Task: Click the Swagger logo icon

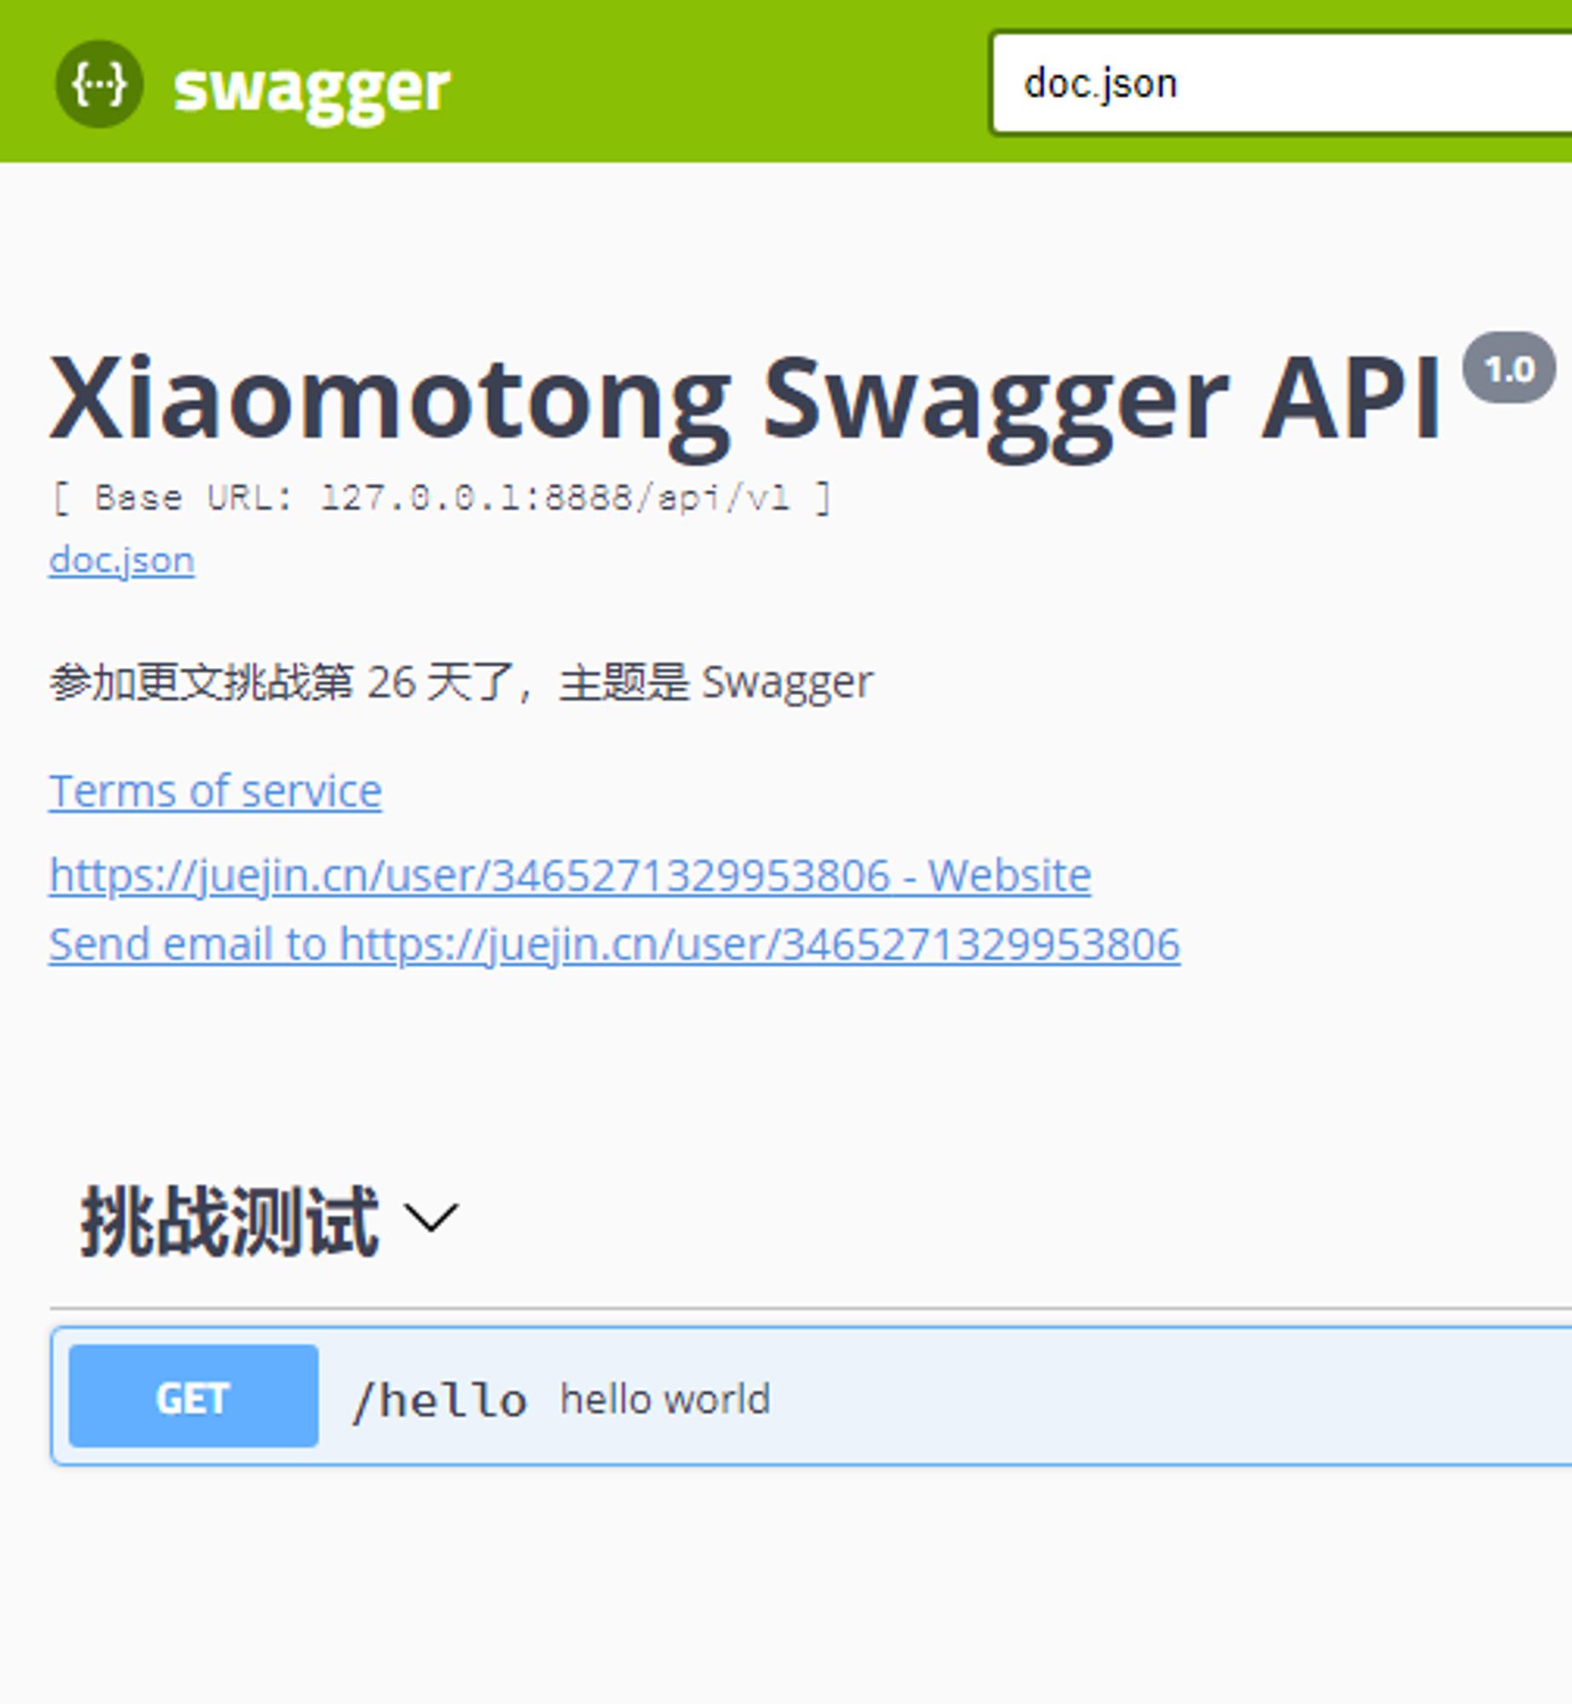Action: pyautogui.click(x=99, y=83)
